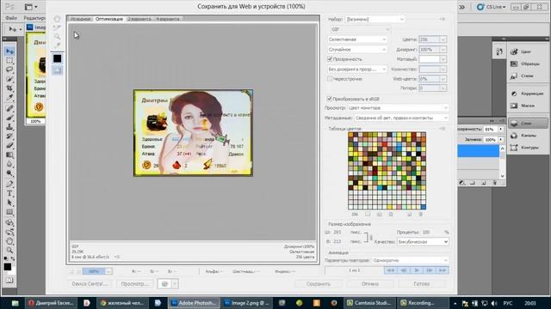The width and height of the screenshot is (551, 309).
Task: Open the Просмотр Цвет монитора dropdown
Action: click(x=398, y=108)
